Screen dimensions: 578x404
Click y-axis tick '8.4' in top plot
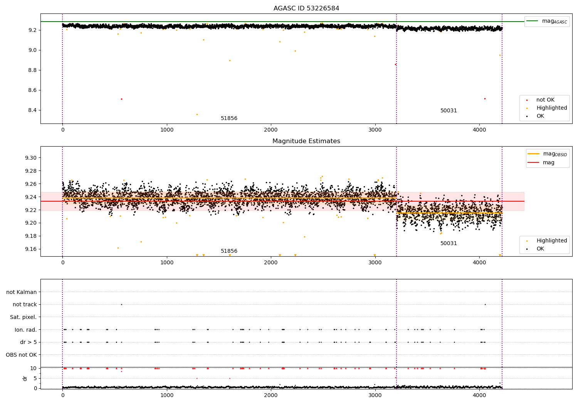pos(32,110)
